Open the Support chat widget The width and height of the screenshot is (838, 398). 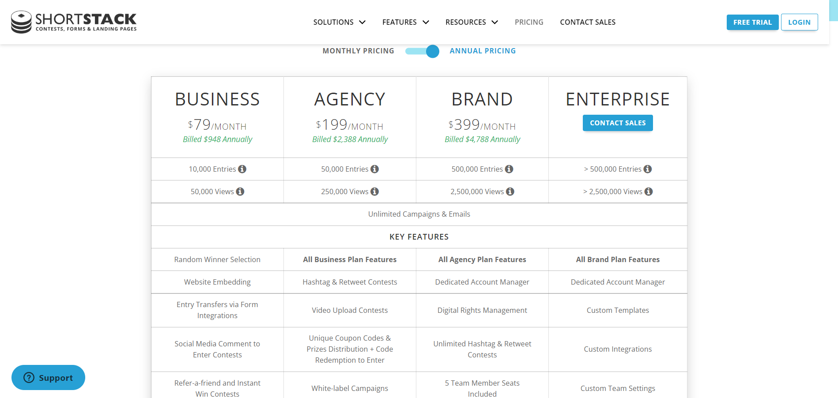tap(48, 378)
